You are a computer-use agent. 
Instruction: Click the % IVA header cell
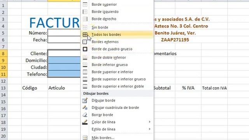tap(188, 88)
